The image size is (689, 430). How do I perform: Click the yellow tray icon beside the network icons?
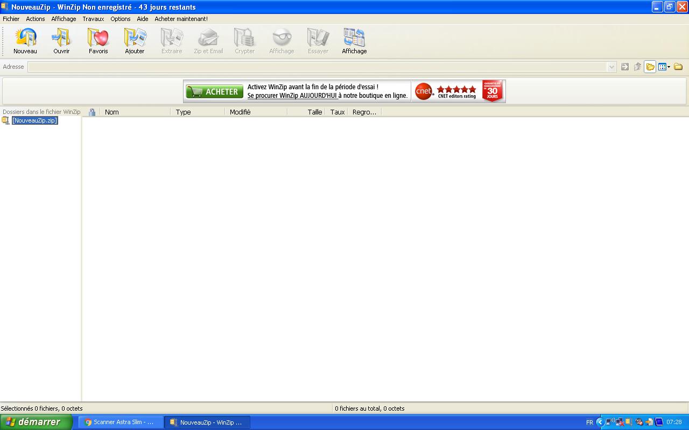(629, 422)
